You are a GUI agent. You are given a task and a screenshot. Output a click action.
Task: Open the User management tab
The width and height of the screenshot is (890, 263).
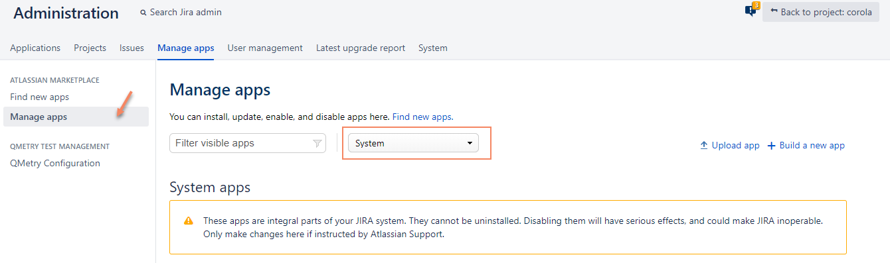[x=265, y=48]
